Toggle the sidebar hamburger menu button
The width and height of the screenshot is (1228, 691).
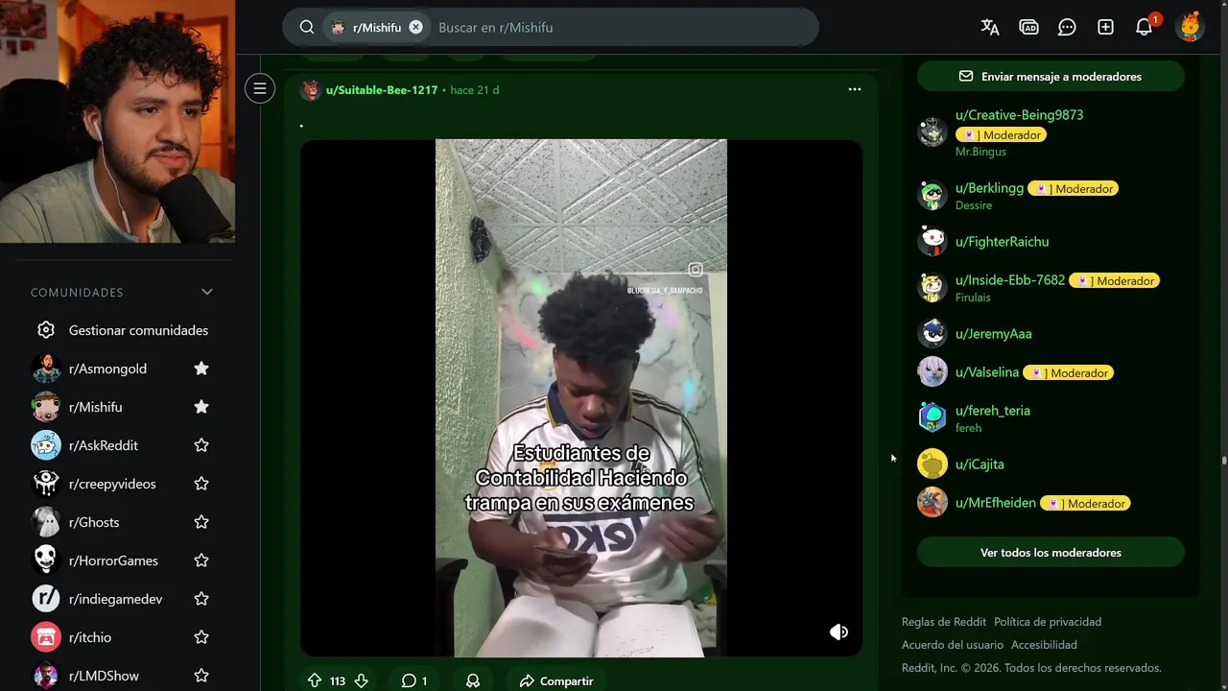coord(259,89)
